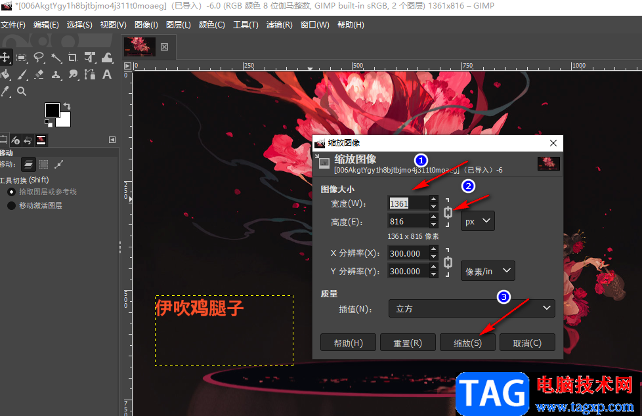The image size is (642, 416).
Task: Click the Cancel button in the dialog
Action: tap(527, 343)
